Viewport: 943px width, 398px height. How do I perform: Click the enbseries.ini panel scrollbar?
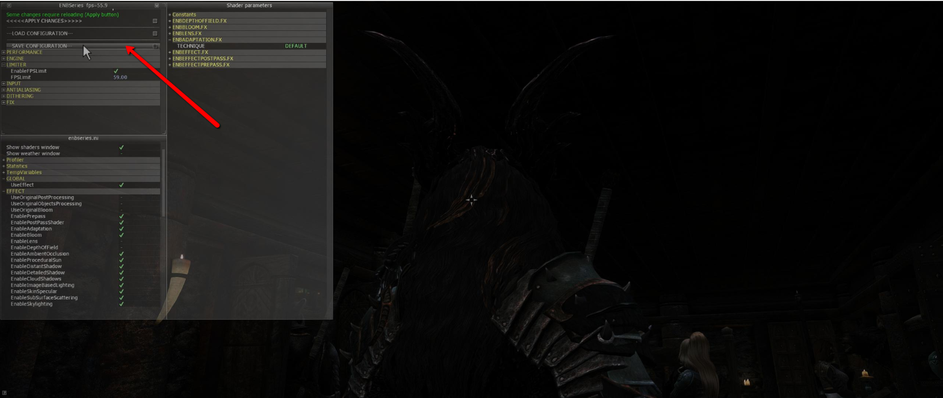pos(163,182)
